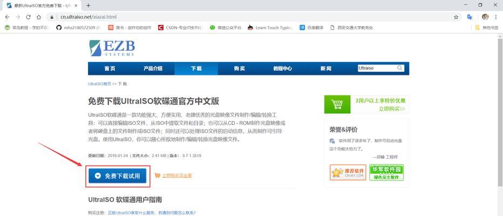Open the browser home page icon
This screenshot has height=216, width=503.
point(38,17)
